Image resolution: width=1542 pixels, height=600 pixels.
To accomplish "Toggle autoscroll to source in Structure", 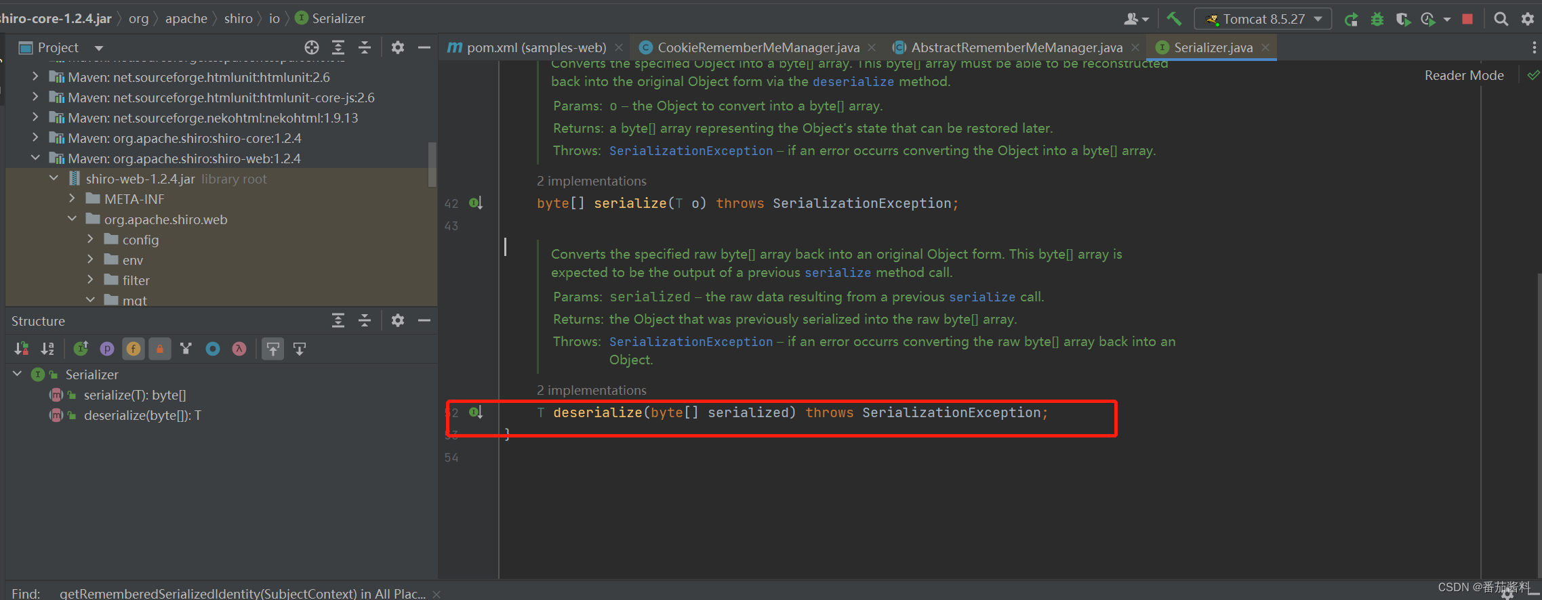I will click(x=272, y=349).
